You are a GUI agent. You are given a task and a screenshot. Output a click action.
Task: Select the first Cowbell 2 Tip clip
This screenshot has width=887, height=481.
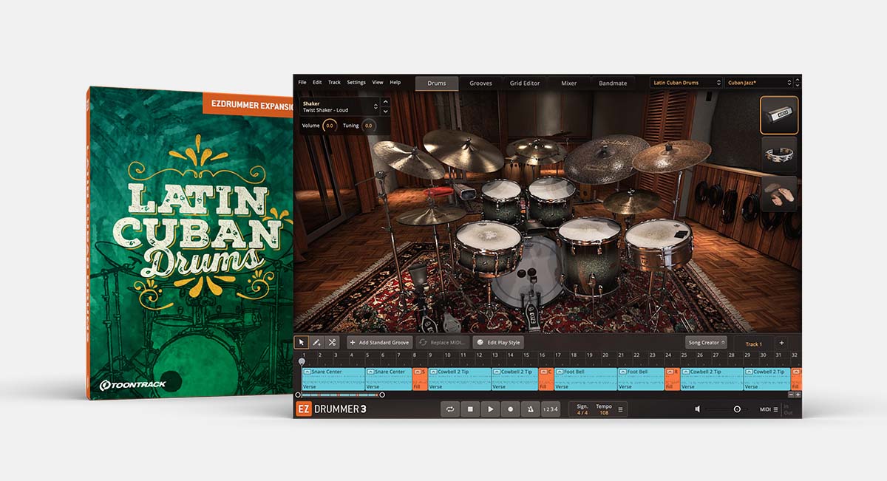[x=459, y=378]
